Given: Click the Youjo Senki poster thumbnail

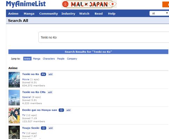Looking at the screenshot, I should 14,132.
